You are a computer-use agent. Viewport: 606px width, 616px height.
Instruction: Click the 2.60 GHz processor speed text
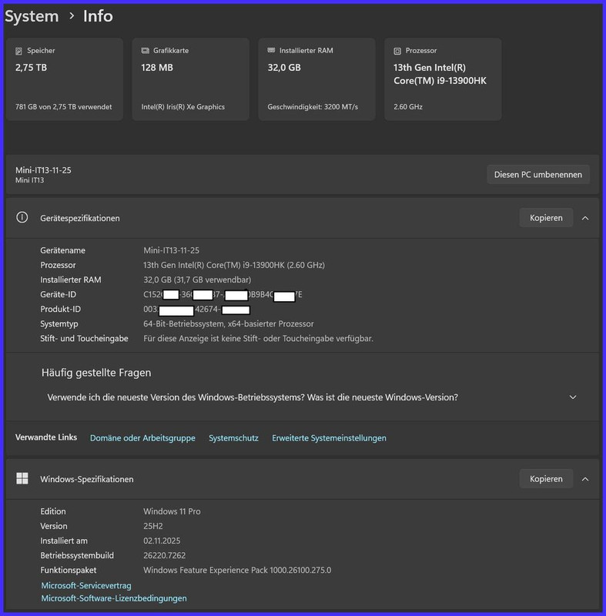coord(408,107)
